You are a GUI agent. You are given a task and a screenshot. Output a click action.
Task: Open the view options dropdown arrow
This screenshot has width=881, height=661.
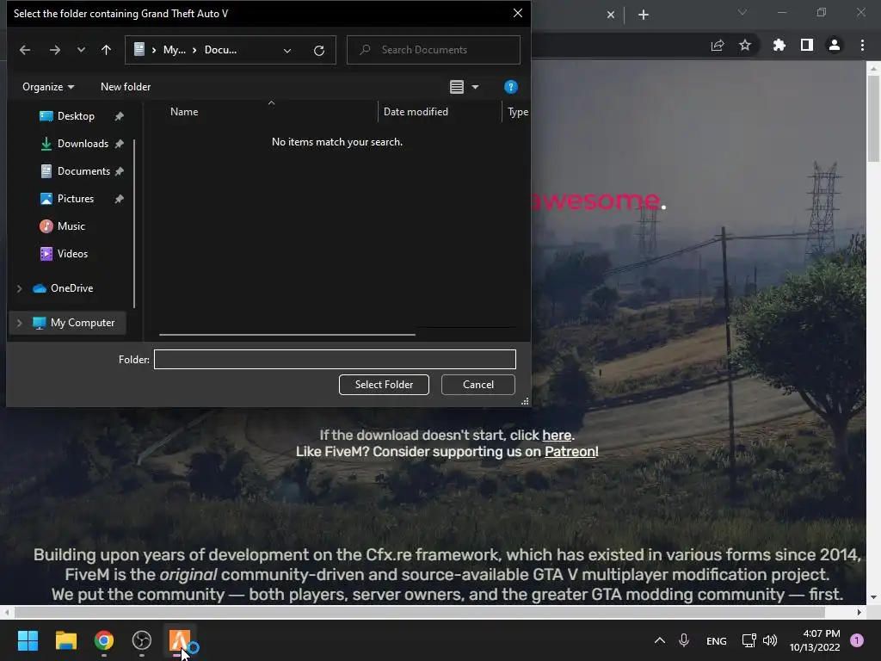point(475,87)
